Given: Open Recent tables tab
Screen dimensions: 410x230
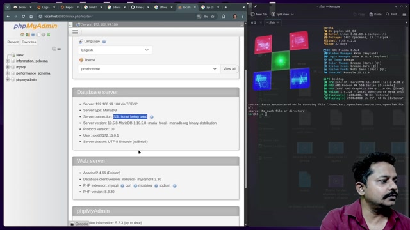Looking at the screenshot, I should [13, 42].
